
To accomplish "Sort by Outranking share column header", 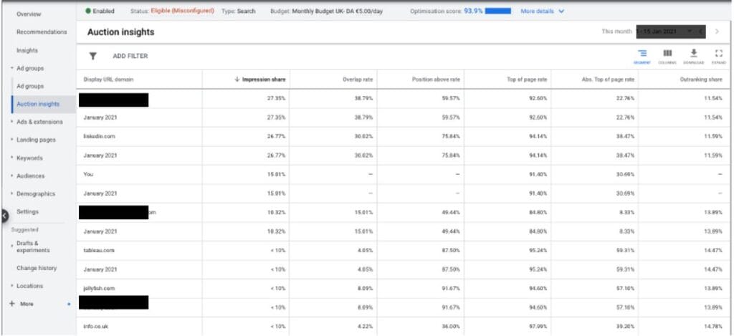I will click(701, 80).
